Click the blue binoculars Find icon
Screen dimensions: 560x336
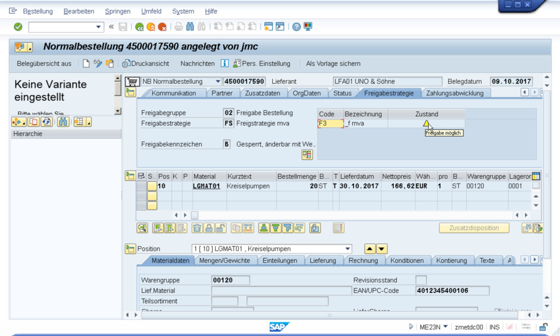(x=190, y=27)
